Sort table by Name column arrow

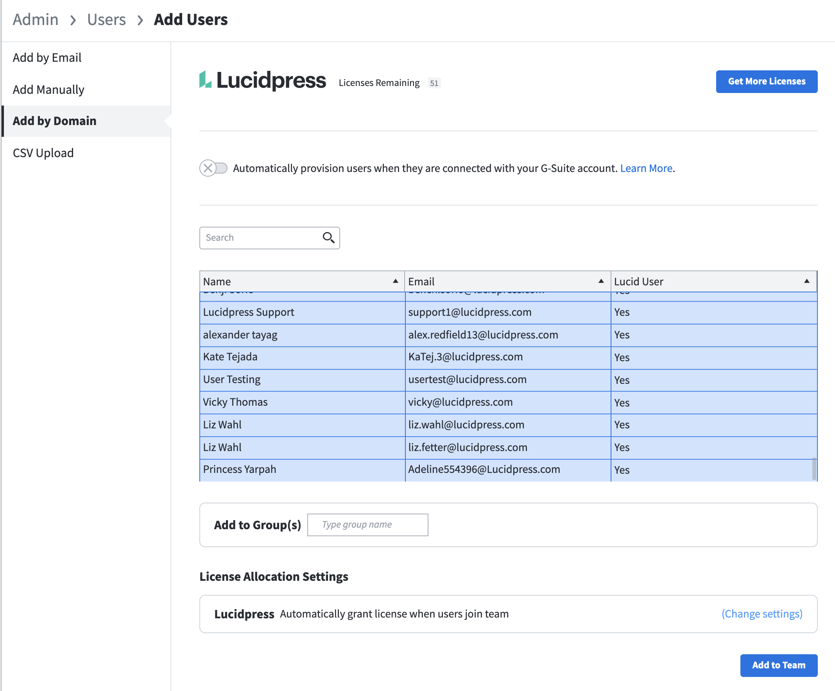[395, 281]
